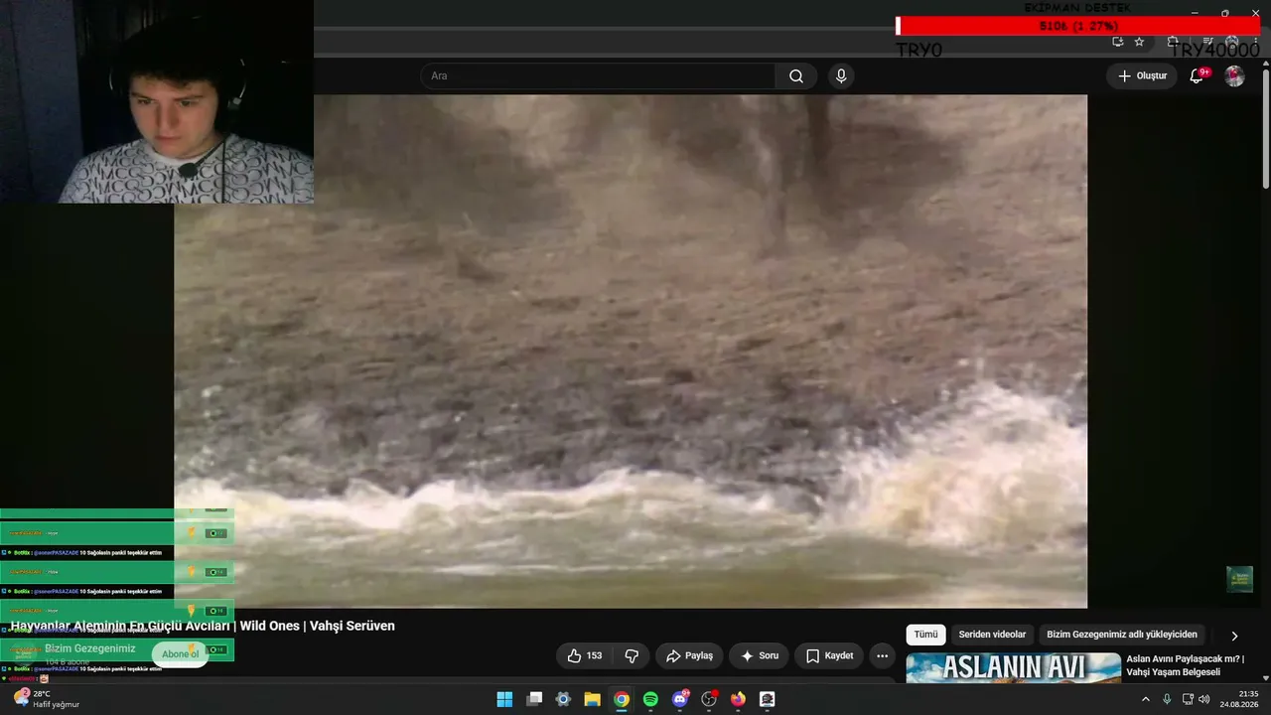This screenshot has height=715, width=1271.
Task: Open the Chrome extensions puzzle icon
Action: click(x=1173, y=42)
